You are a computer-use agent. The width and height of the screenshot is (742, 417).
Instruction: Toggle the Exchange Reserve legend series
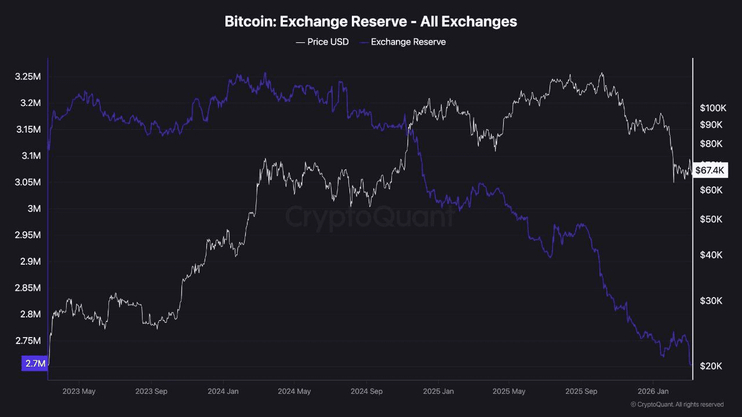(402, 42)
